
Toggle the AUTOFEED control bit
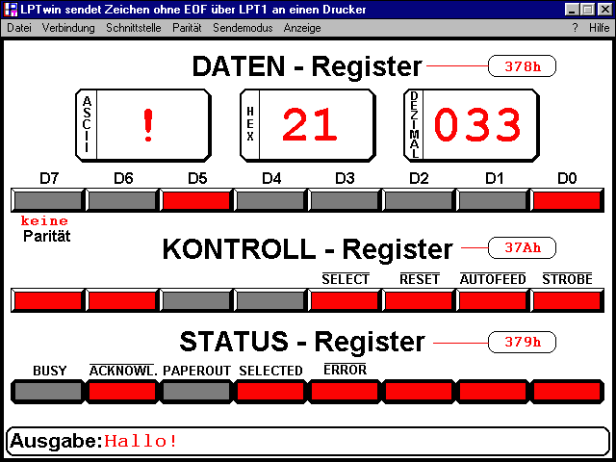point(493,299)
